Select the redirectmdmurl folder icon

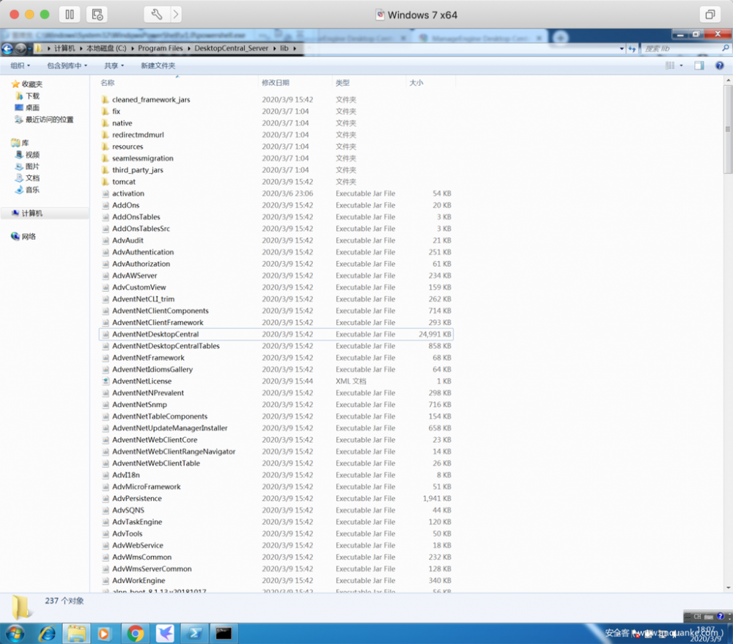click(105, 134)
